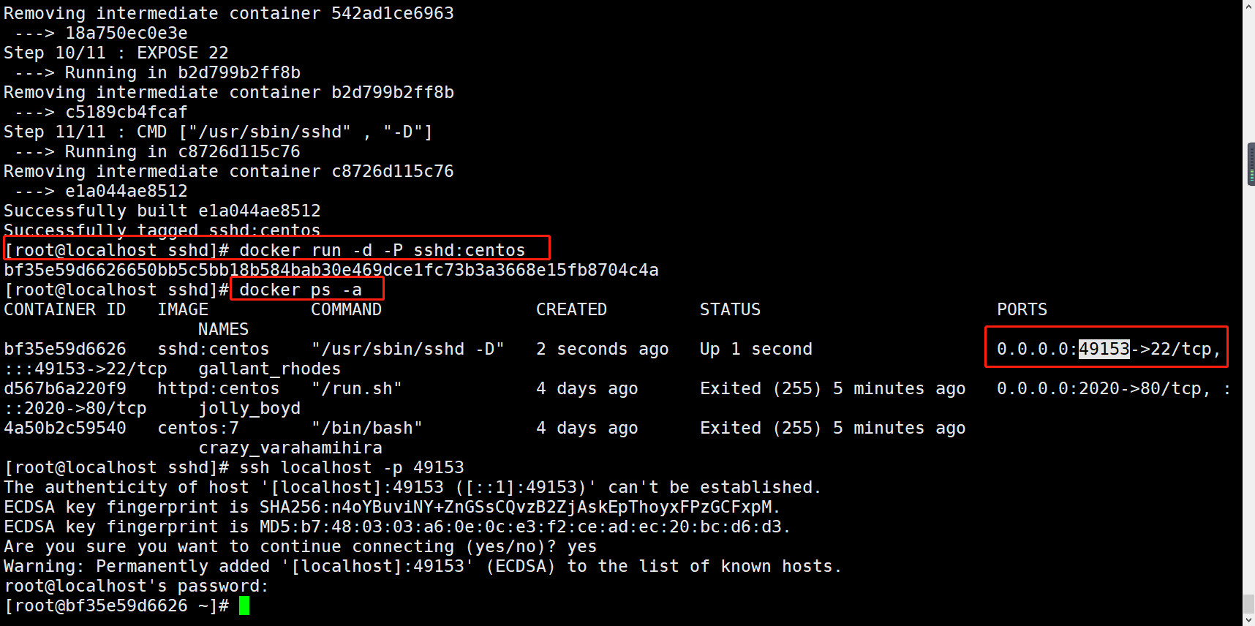Click the ECDSA MD5 fingerprint line
Image resolution: width=1255 pixels, height=626 pixels.
(x=397, y=527)
